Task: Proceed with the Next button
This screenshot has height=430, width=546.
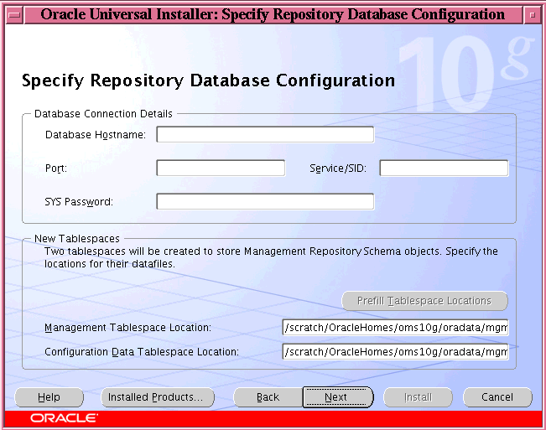Action: click(x=337, y=397)
